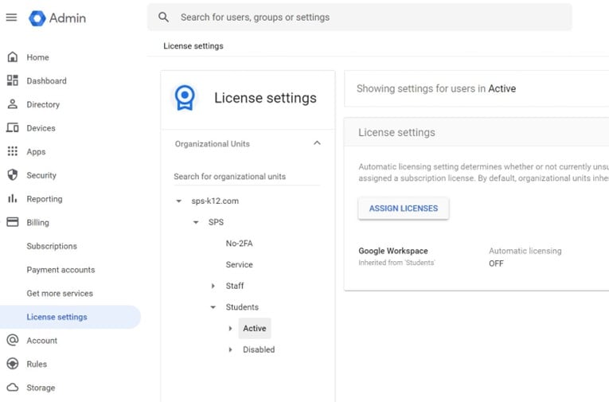The image size is (609, 402).
Task: Click the Inherited from 'Students' text
Action: pyautogui.click(x=396, y=263)
